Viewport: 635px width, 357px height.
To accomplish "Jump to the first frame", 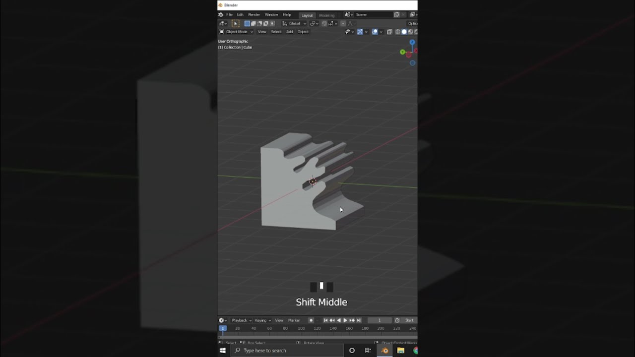I will (x=325, y=320).
